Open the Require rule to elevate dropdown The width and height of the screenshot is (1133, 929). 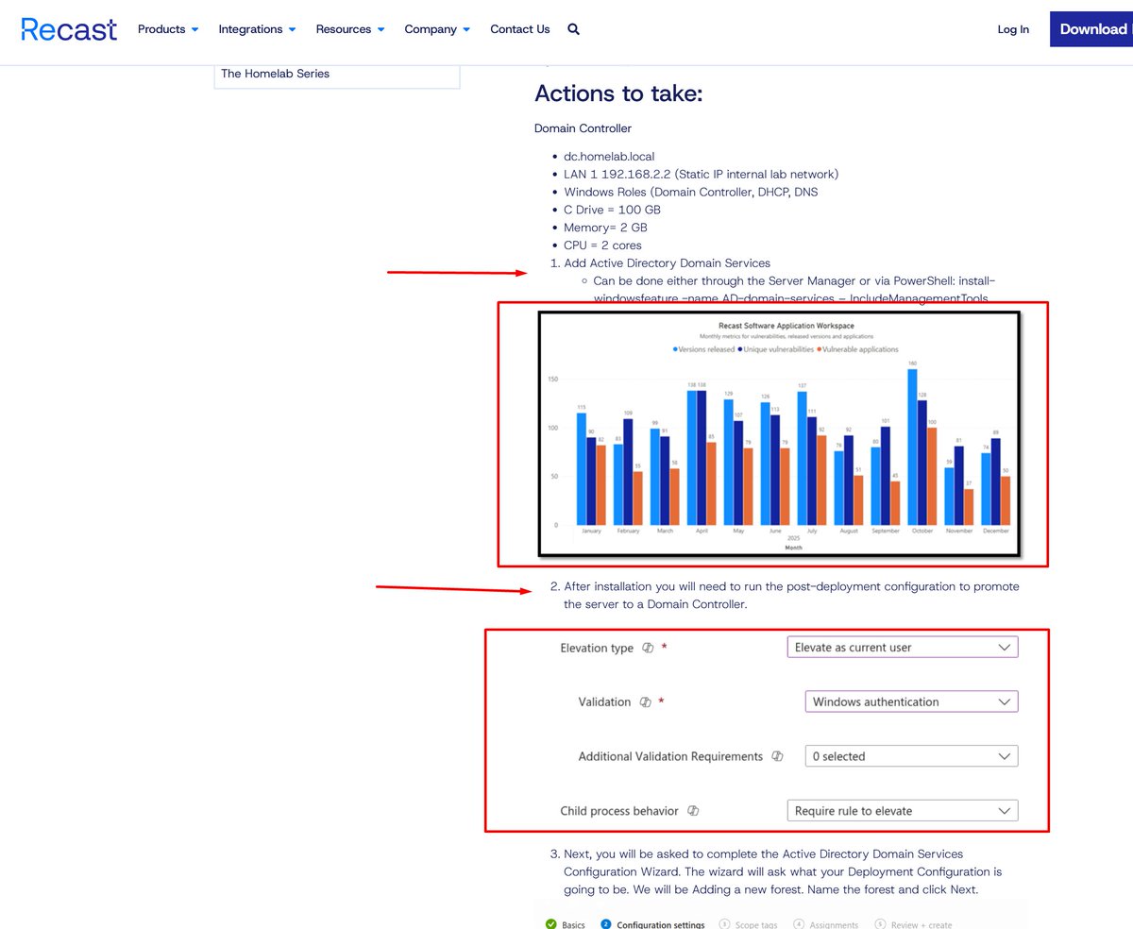903,811
